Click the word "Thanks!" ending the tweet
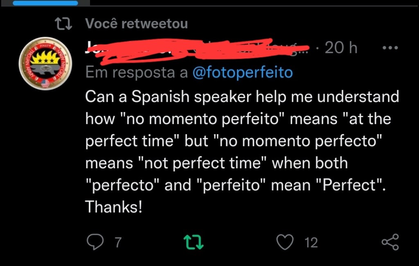 [x=114, y=207]
